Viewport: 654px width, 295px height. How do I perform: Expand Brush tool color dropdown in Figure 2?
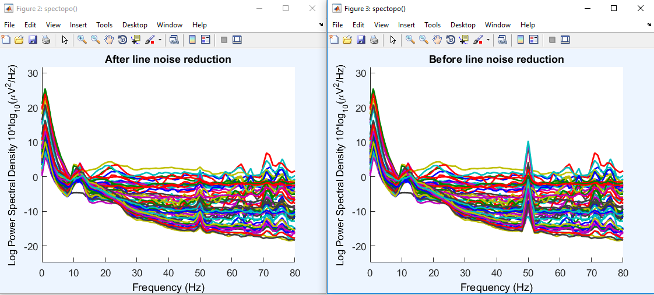click(x=160, y=40)
